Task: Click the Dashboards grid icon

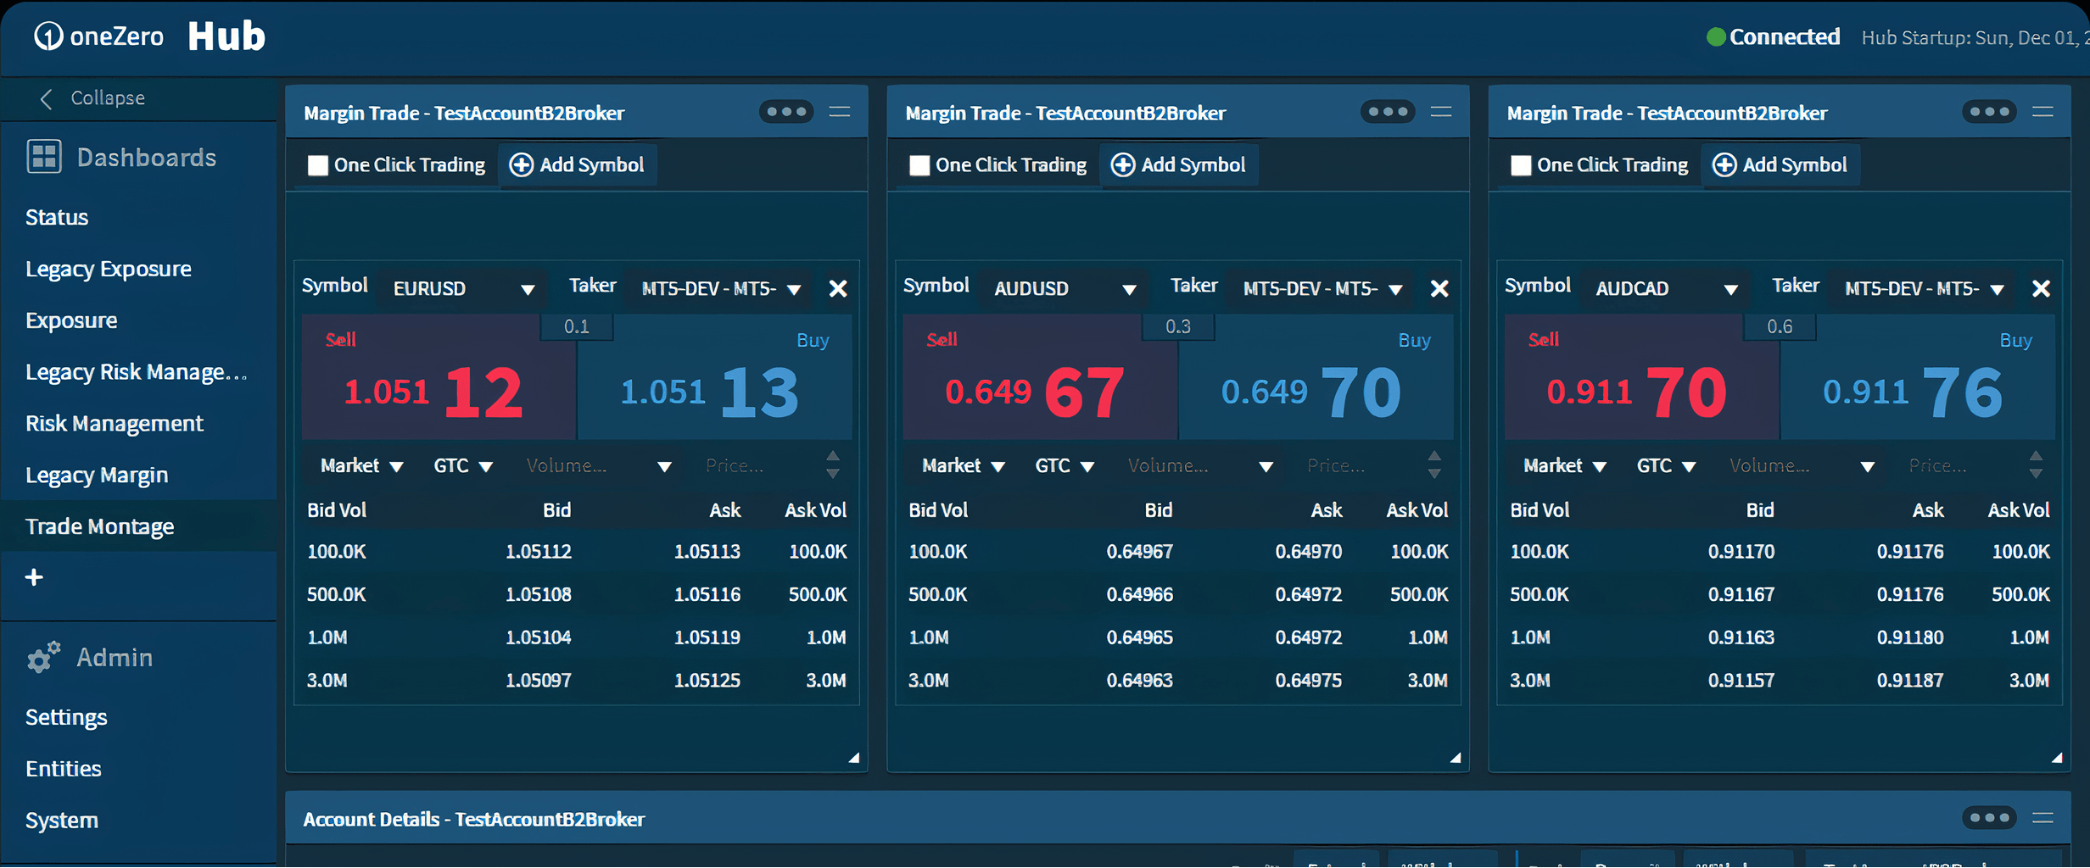Action: coord(44,157)
